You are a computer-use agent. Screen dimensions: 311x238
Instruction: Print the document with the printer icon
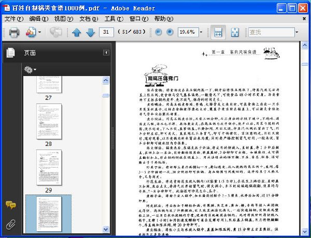(15, 32)
